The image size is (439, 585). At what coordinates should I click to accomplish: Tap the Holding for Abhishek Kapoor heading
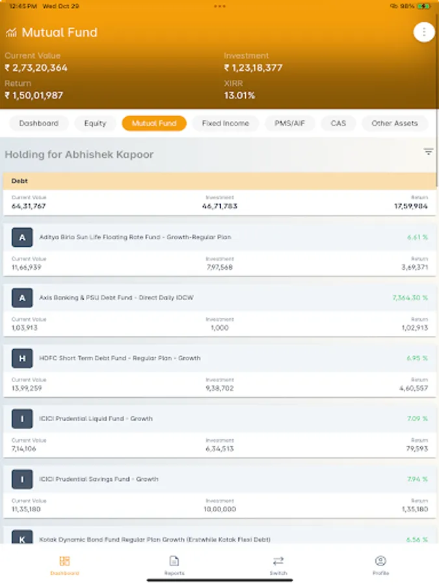pos(79,155)
